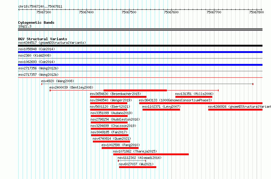Click the red bar under nsv4740814
The width and height of the screenshot is (271, 179).
click(111, 142)
